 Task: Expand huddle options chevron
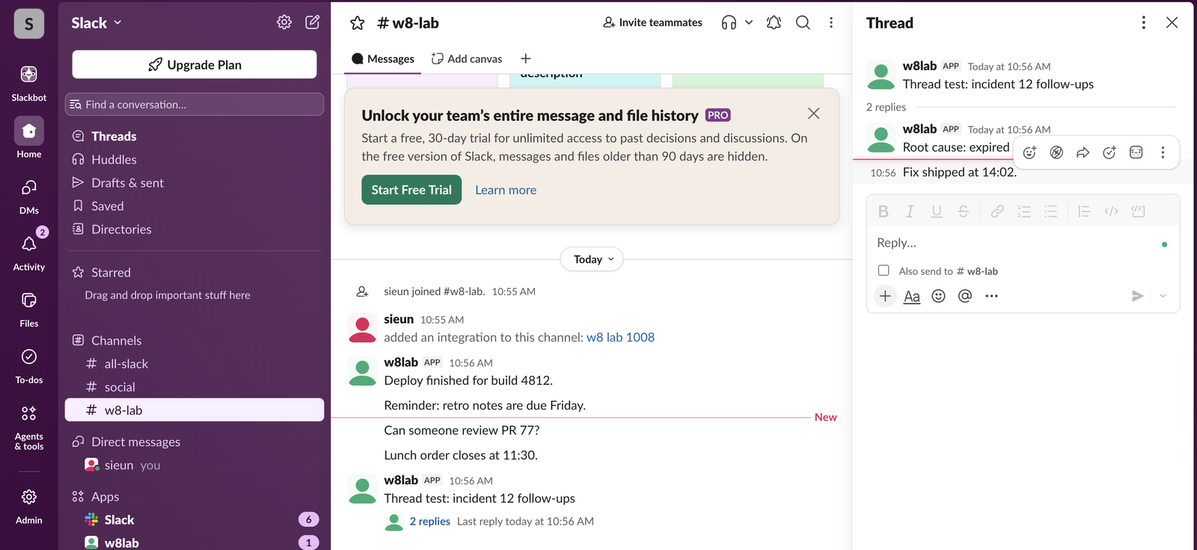pos(749,22)
